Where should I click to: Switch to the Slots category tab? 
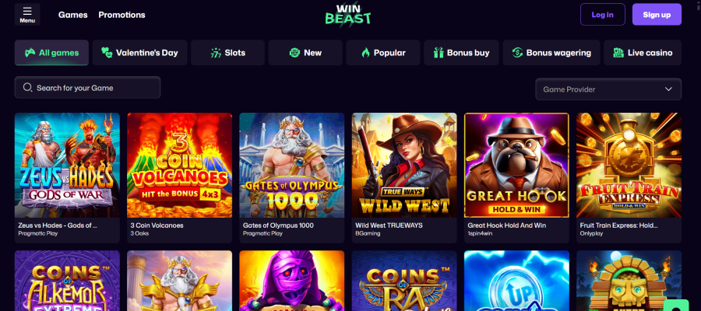[227, 53]
